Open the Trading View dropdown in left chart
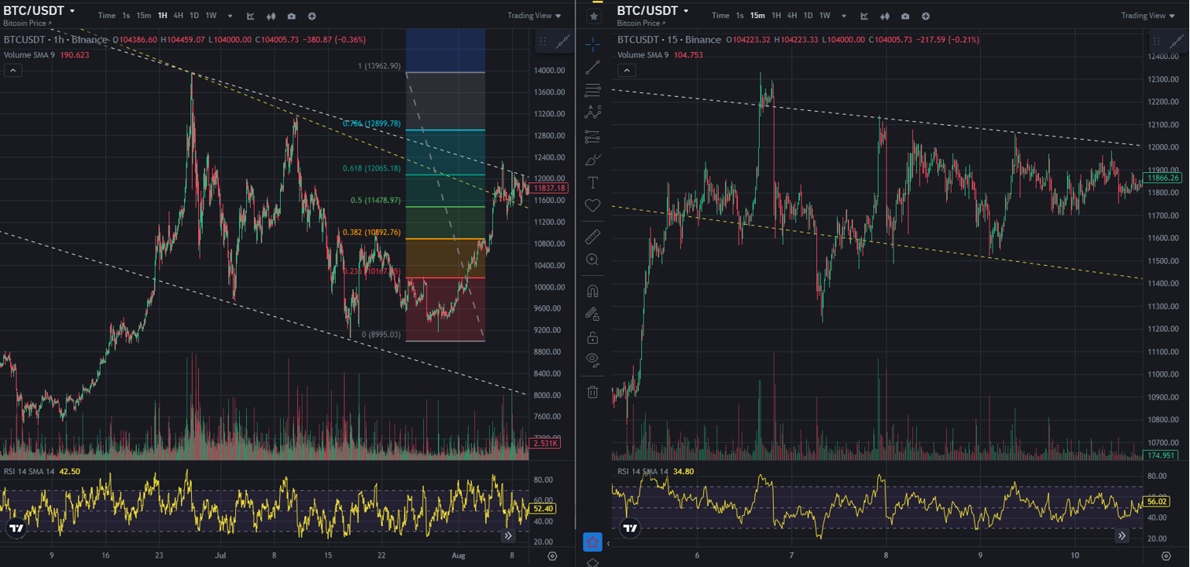 (x=535, y=16)
